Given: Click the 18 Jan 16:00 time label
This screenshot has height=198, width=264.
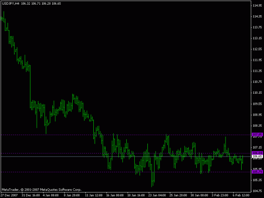Looking at the screenshot, I should tap(136, 195).
